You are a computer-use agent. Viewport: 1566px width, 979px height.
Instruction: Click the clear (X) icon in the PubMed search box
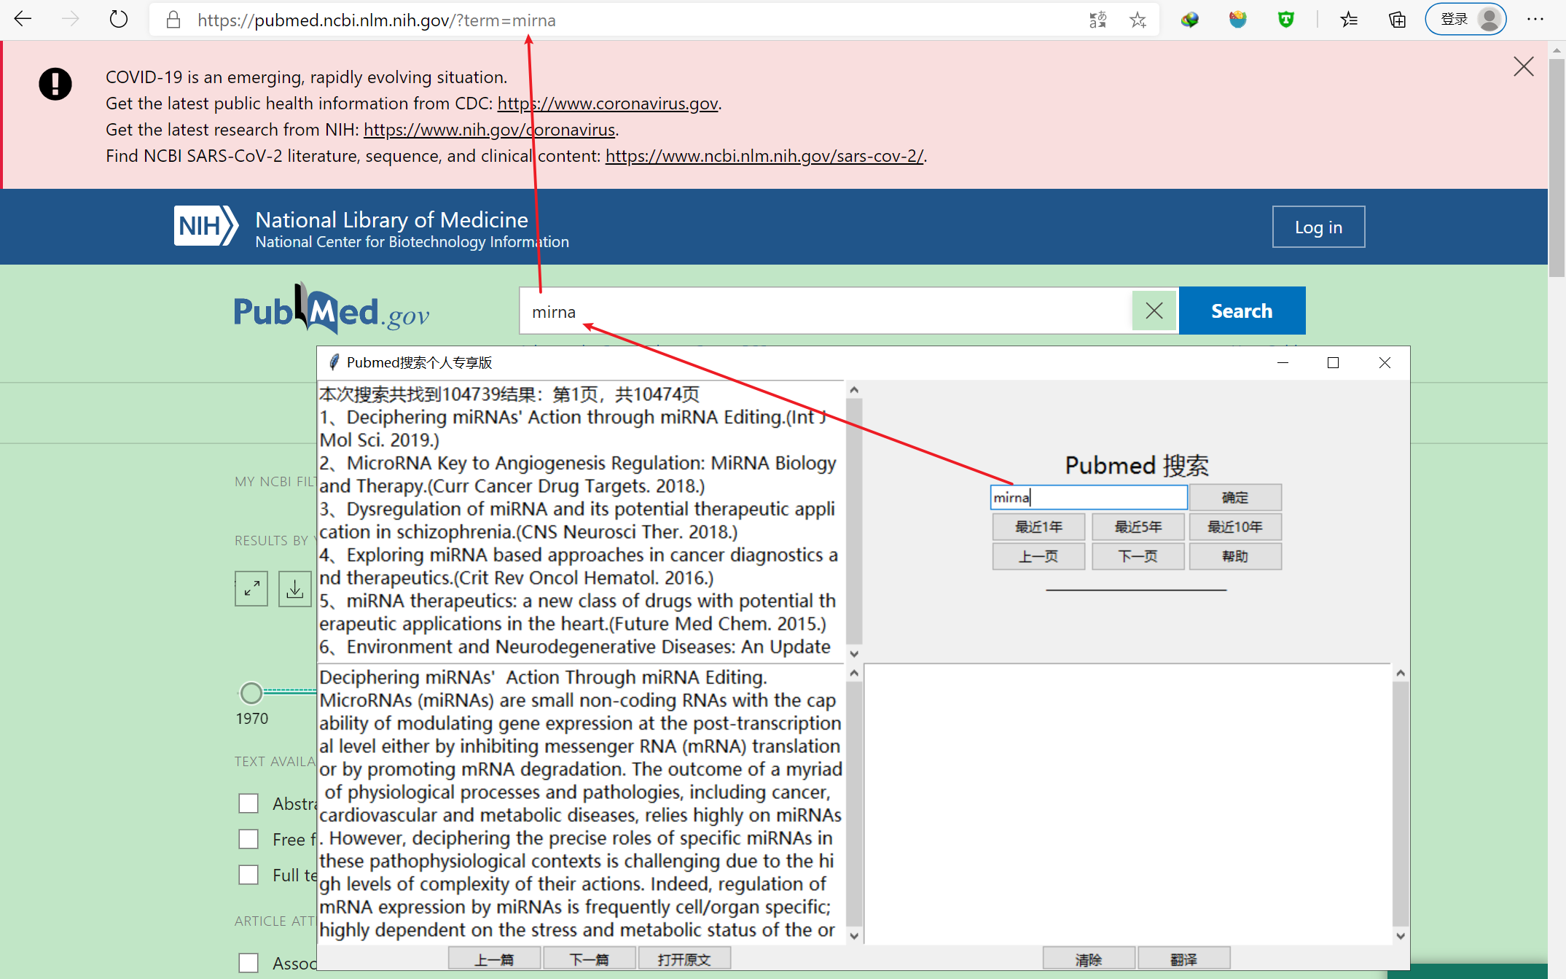(1154, 311)
